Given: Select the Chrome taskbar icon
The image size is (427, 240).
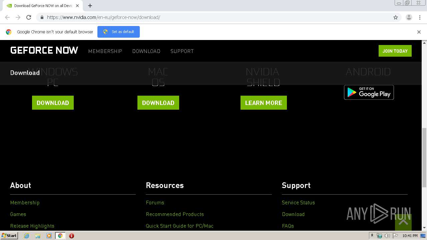Looking at the screenshot, I should point(60,236).
